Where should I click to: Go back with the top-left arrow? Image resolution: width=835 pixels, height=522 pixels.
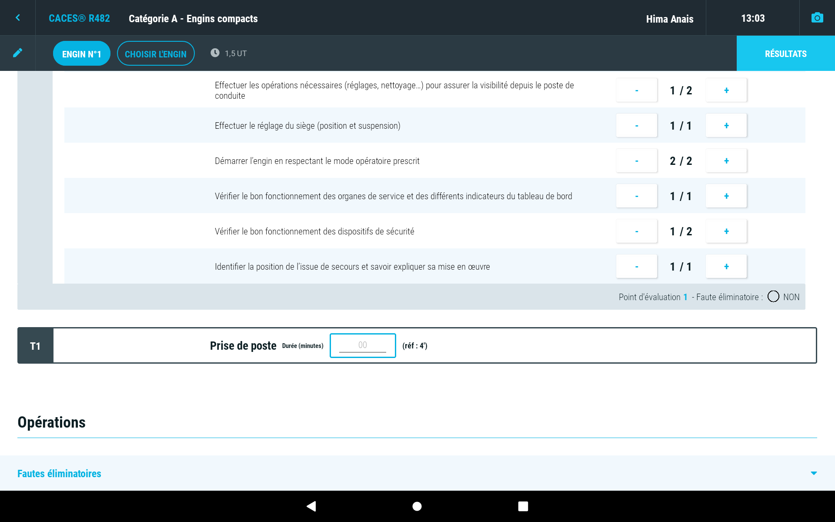click(18, 18)
